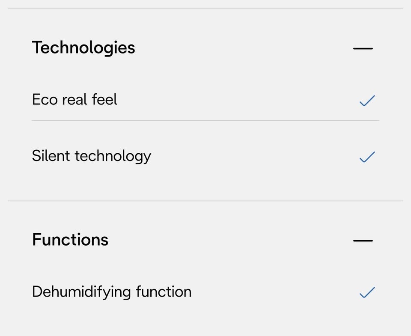
Task: Click the word "function" in Dehumidifying row
Action: point(164,291)
